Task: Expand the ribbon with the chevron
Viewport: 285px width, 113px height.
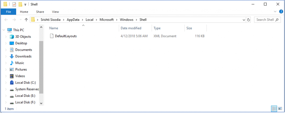Action: point(275,12)
